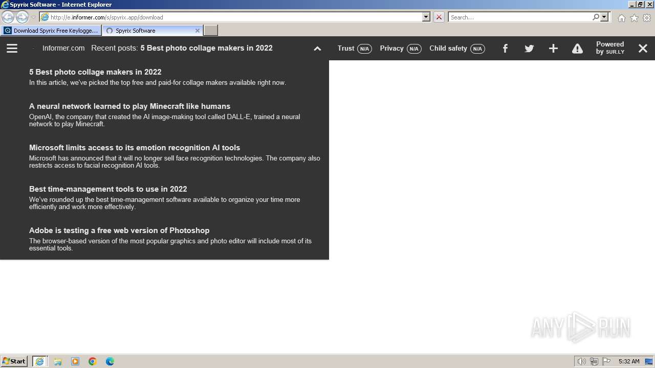Share the page on Facebook
Image resolution: width=655 pixels, height=368 pixels.
505,48
